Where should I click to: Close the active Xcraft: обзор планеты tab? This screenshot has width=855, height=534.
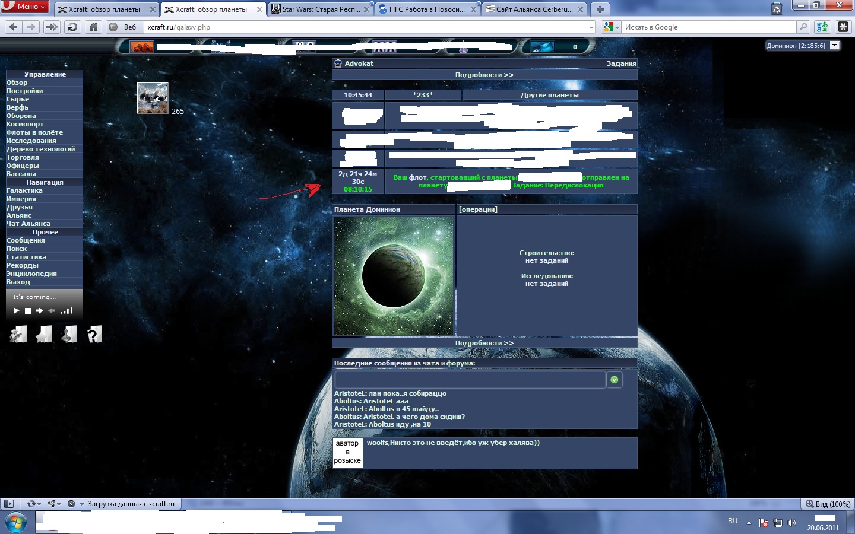point(259,9)
